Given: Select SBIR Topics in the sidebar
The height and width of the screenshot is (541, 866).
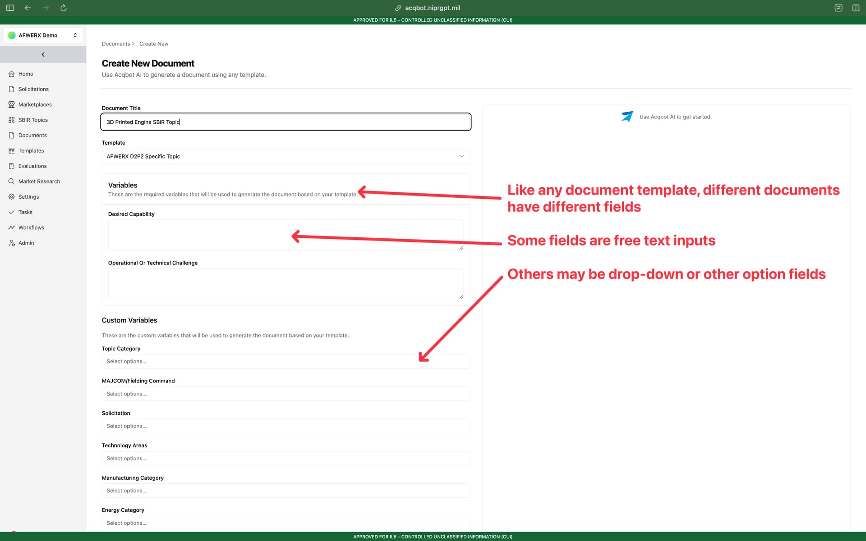Looking at the screenshot, I should click(33, 120).
